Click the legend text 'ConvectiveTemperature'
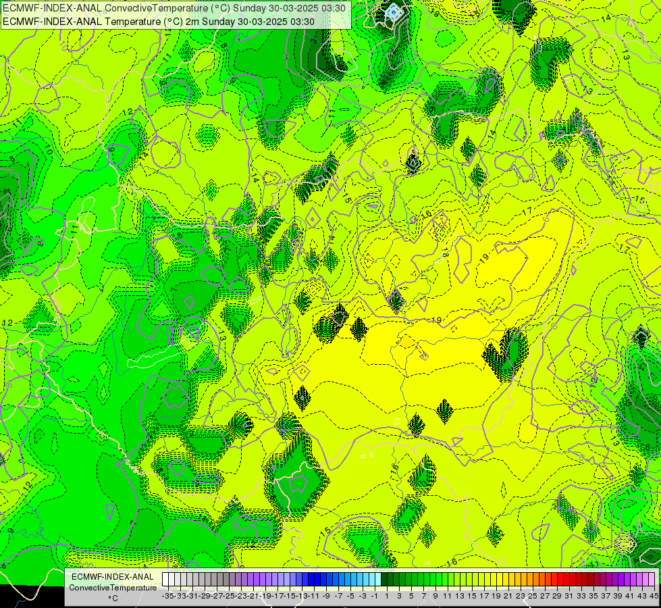This screenshot has width=661, height=608. pos(113,587)
